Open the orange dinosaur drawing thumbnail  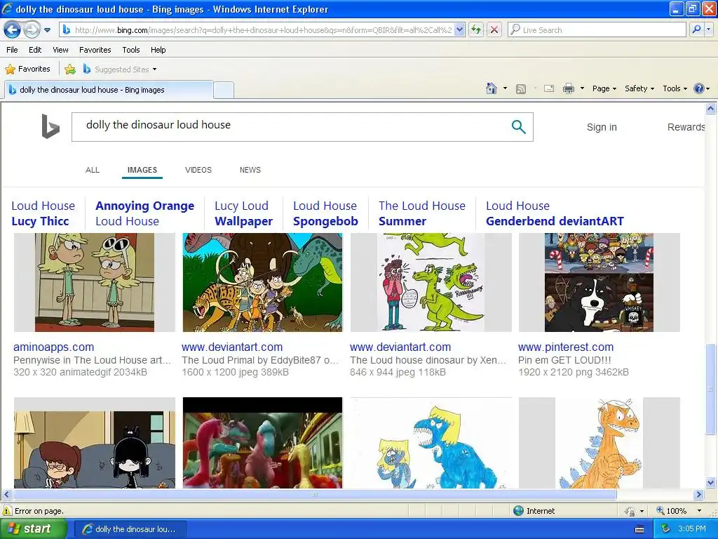click(599, 443)
